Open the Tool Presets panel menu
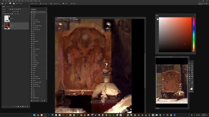Image resolution: width=209 pixels, height=117 pixels. coord(46,9)
